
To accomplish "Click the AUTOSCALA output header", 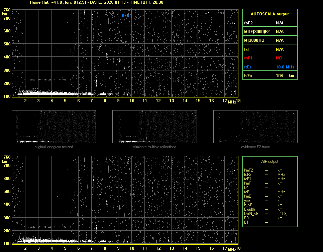I will tap(270, 14).
